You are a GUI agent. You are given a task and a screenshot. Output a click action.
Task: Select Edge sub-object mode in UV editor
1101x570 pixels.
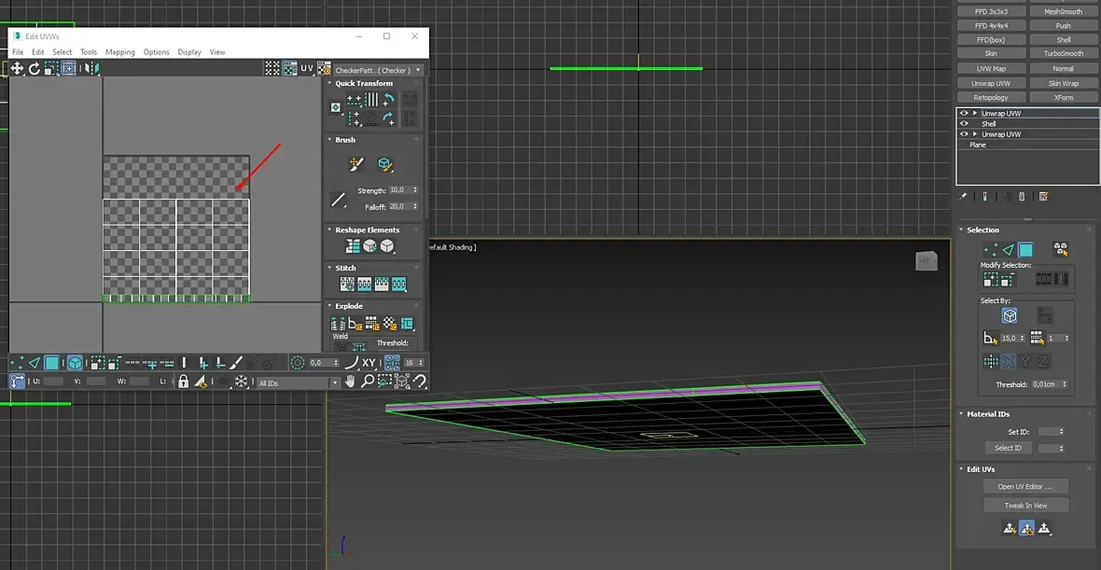(35, 363)
